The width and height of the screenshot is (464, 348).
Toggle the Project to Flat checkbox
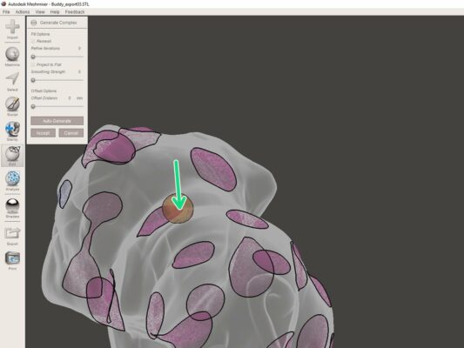tap(33, 64)
